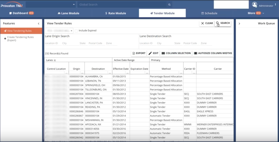Select the LANCASTER, PA destination cell
This screenshot has width=279, height=142.
pos(98,103)
